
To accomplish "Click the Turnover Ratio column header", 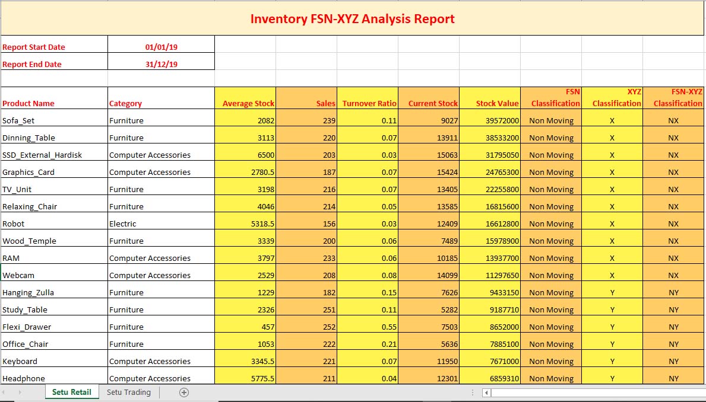I will [x=368, y=103].
